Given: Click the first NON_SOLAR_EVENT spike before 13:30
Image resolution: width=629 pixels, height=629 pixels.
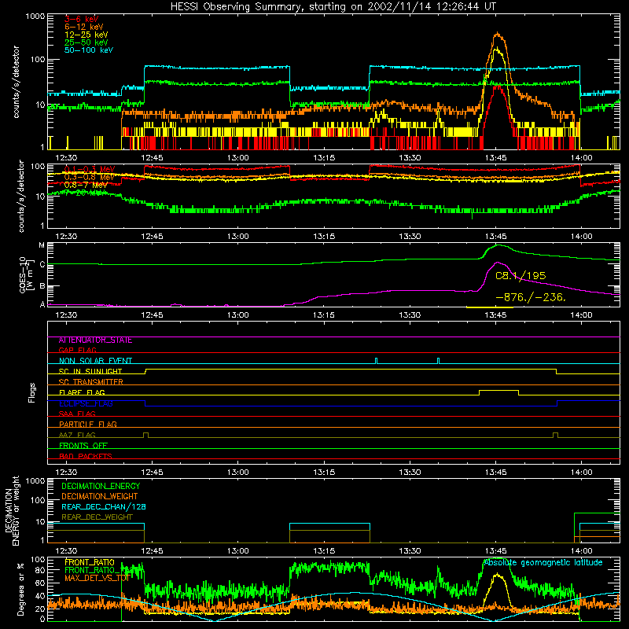Looking at the screenshot, I should [x=376, y=361].
